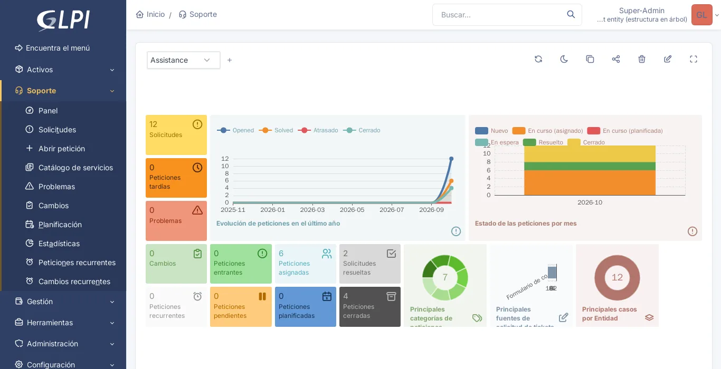
Task: Add a new dashboard with the plus icon
Action: [230, 60]
